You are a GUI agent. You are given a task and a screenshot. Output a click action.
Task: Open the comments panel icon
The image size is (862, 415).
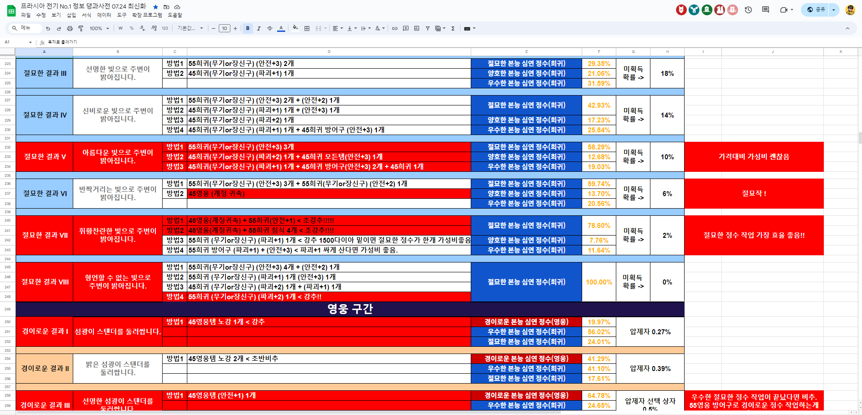[x=765, y=9]
